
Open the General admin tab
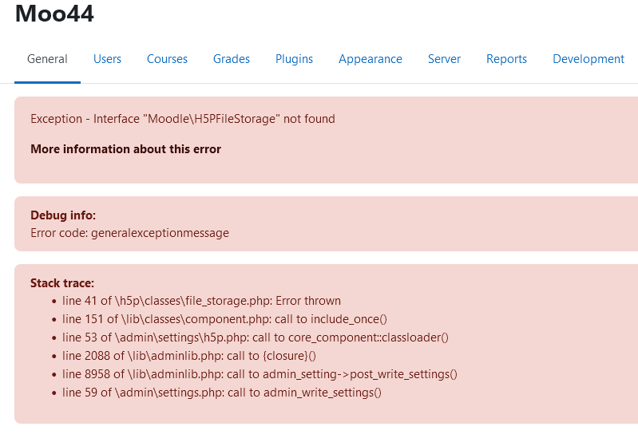47,59
